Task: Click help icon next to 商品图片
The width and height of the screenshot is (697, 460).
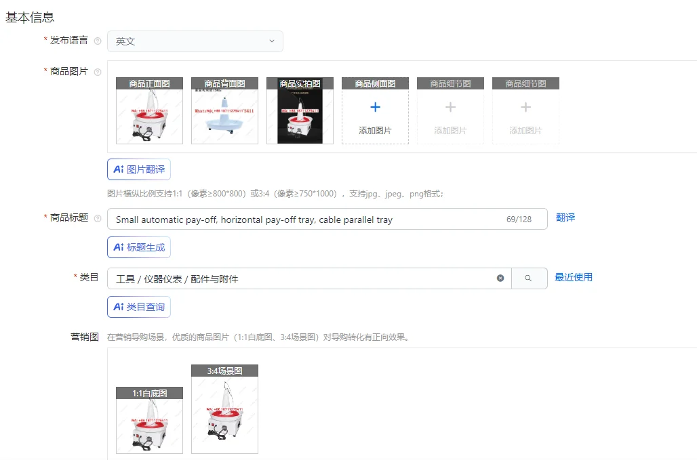Action: (x=98, y=72)
